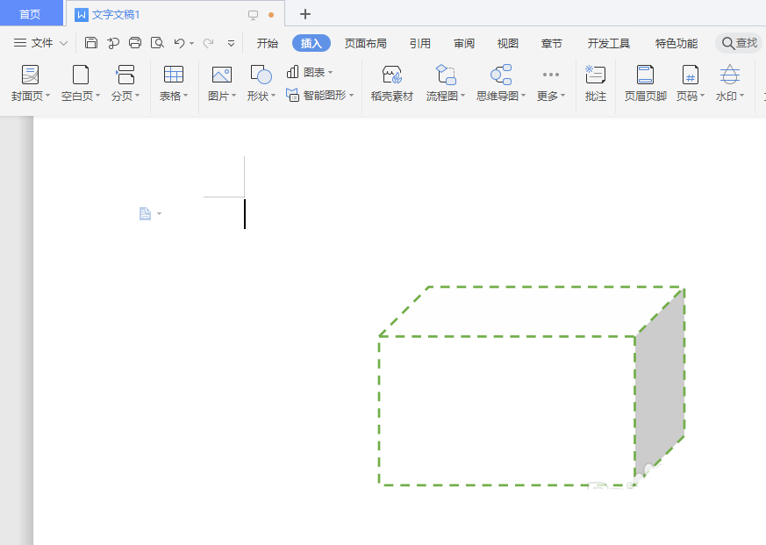Open the 视图 ribbon tab

click(507, 42)
